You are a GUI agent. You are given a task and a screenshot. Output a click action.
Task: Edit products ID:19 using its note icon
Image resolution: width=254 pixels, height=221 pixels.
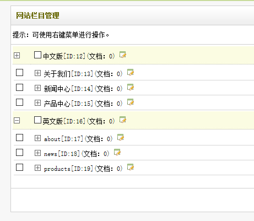tap(131, 167)
